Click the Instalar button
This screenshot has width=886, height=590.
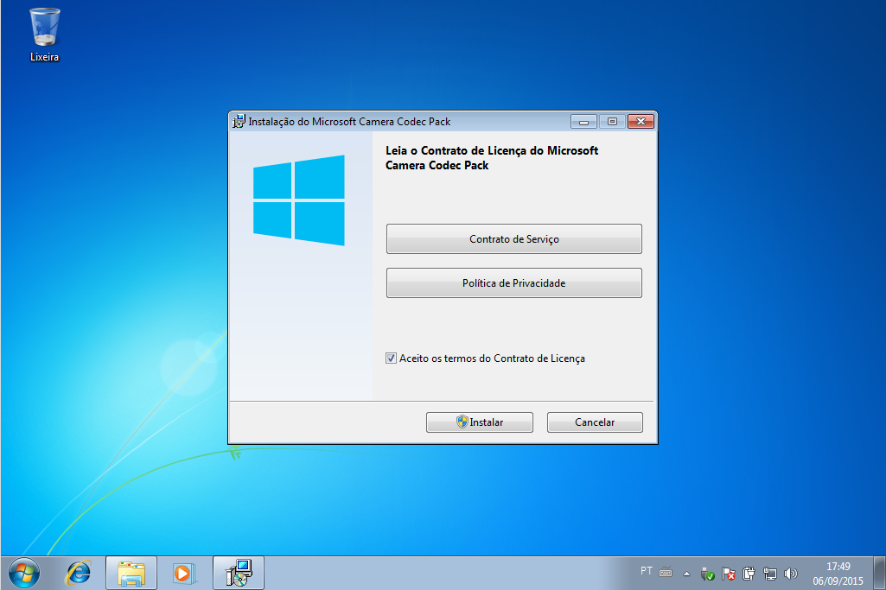[x=479, y=422]
